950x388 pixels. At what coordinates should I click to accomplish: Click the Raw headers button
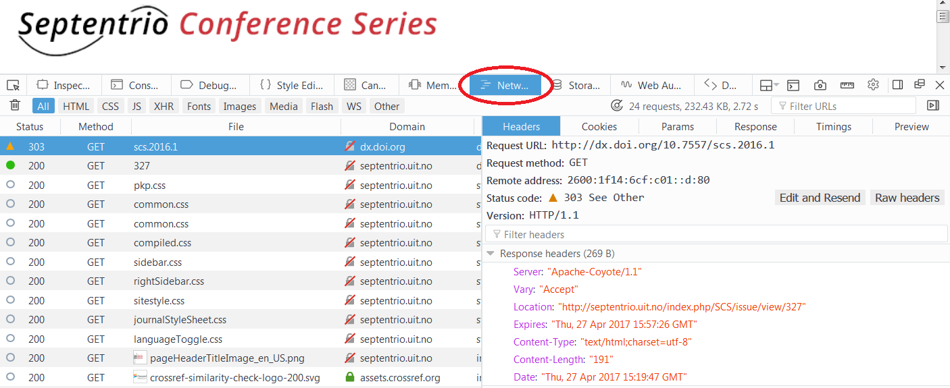(x=907, y=198)
